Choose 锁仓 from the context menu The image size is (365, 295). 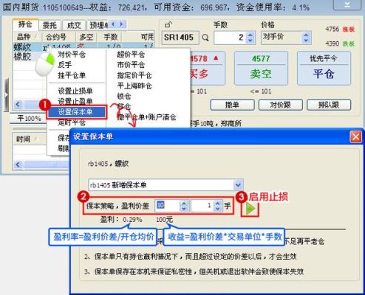(x=123, y=96)
